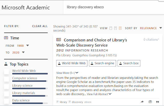Check the Library science topic filter

click(7, 87)
